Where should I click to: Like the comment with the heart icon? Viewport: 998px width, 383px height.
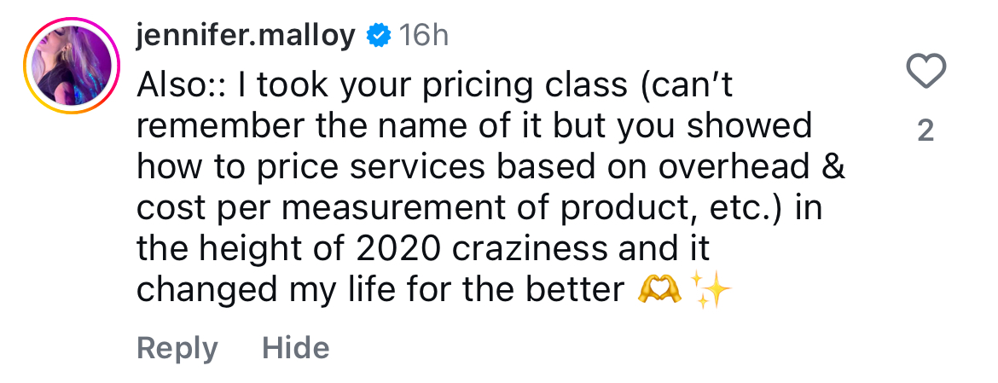click(x=925, y=72)
